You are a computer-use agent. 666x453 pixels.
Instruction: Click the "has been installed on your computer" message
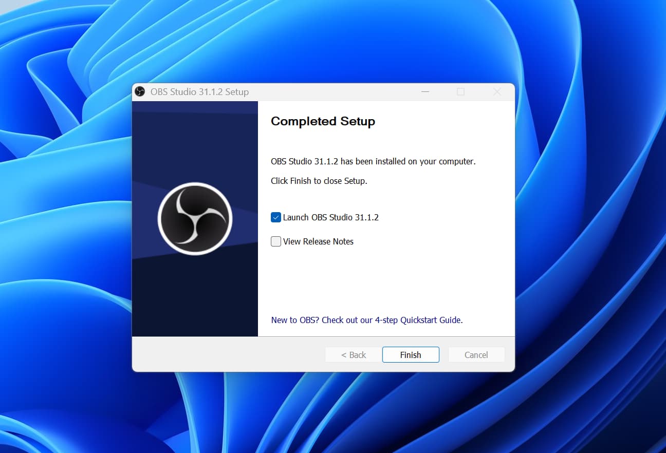373,161
